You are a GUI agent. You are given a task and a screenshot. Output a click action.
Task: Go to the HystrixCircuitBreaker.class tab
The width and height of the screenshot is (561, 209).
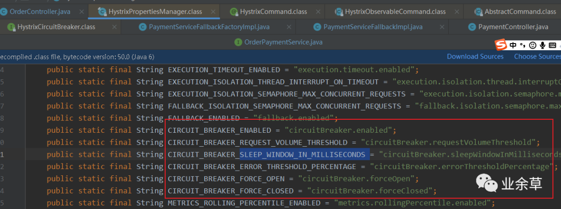coord(56,27)
